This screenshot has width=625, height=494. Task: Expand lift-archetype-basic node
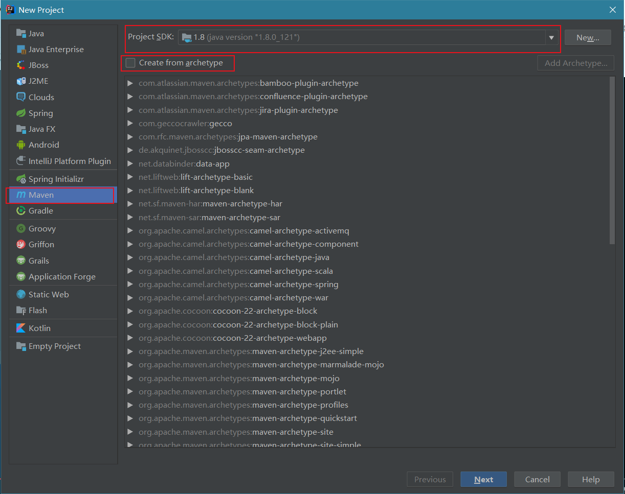pyautogui.click(x=130, y=177)
